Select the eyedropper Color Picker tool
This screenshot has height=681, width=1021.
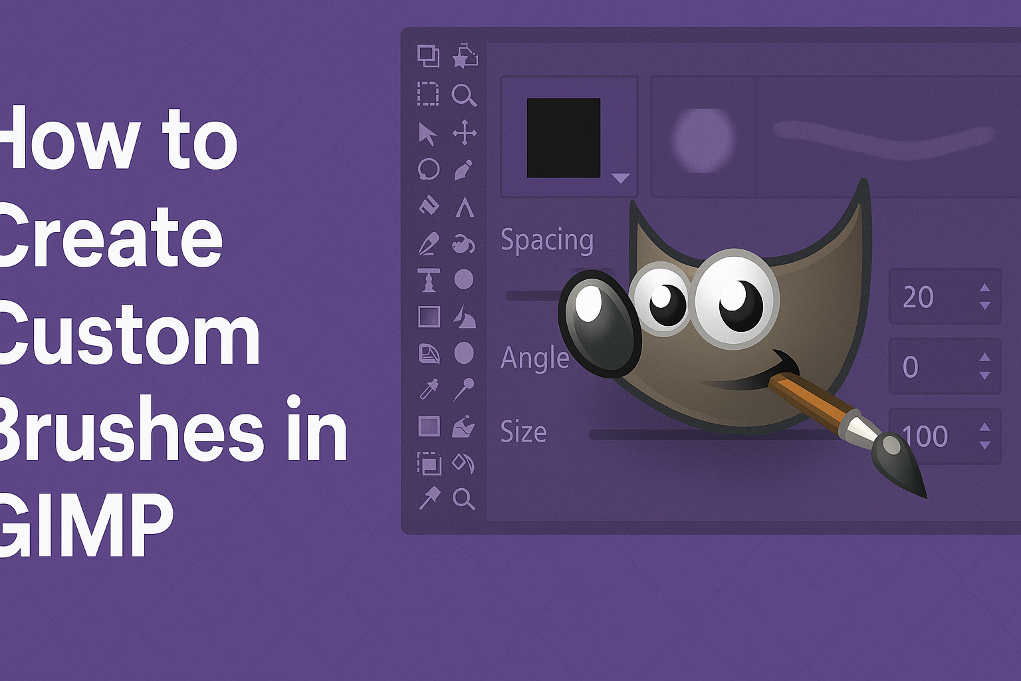[429, 389]
